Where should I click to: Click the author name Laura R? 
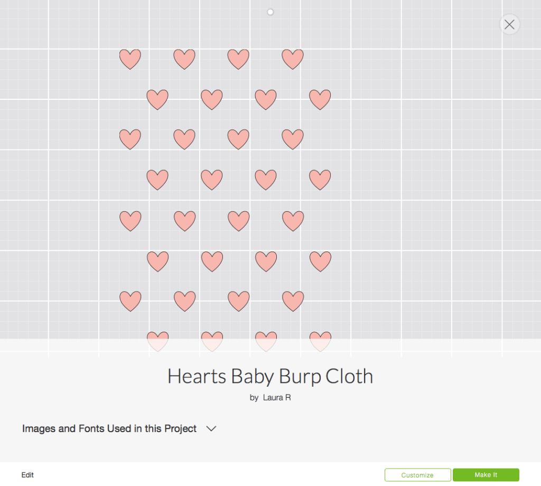(276, 397)
